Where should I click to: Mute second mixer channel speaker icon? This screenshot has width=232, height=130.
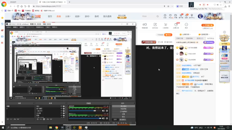pyautogui.click(x=104, y=118)
